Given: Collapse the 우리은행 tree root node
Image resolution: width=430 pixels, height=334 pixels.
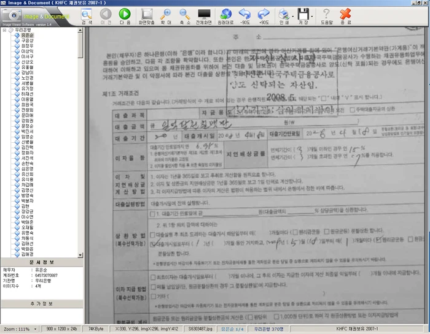Looking at the screenshot, I should coord(4,30).
